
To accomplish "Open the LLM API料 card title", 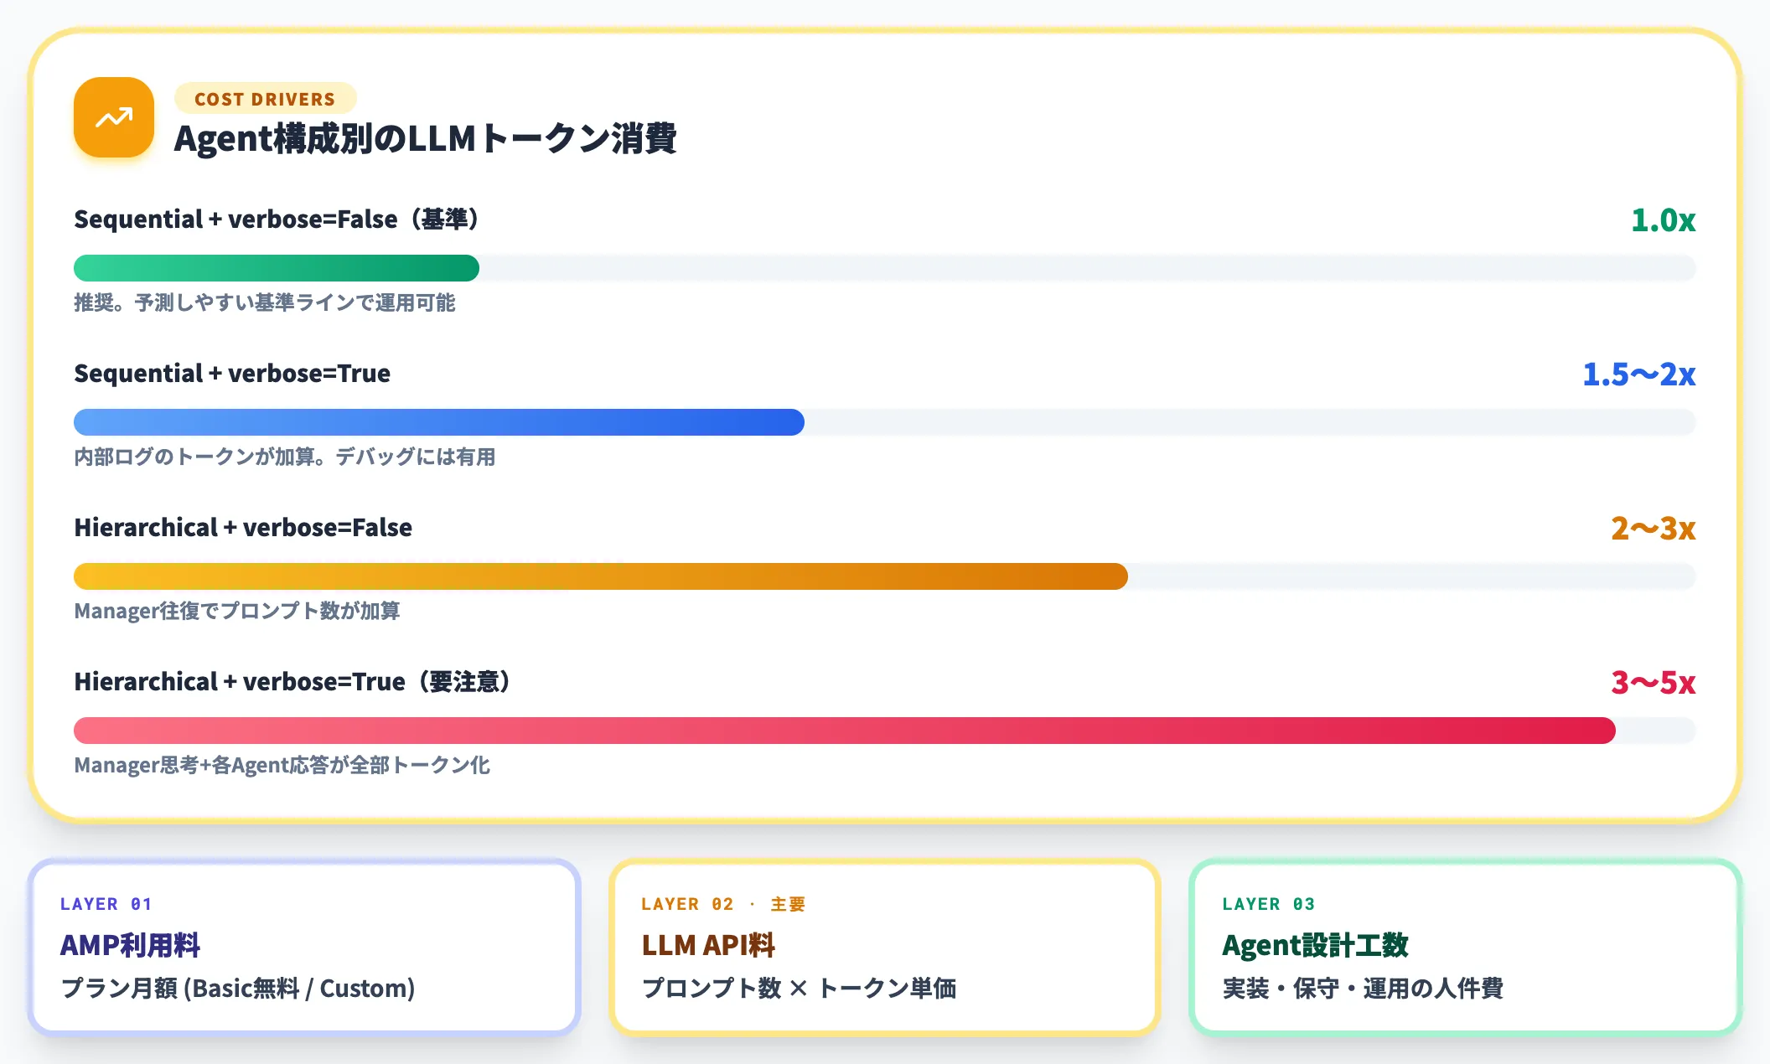I will (x=708, y=945).
